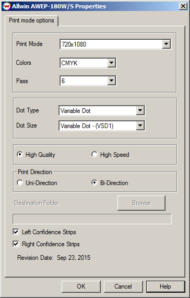The image size is (190, 298).
Task: Click the Destination Folder path field
Action: (92, 219)
